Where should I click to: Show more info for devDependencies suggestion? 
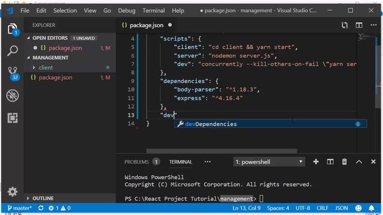[x=358, y=124]
